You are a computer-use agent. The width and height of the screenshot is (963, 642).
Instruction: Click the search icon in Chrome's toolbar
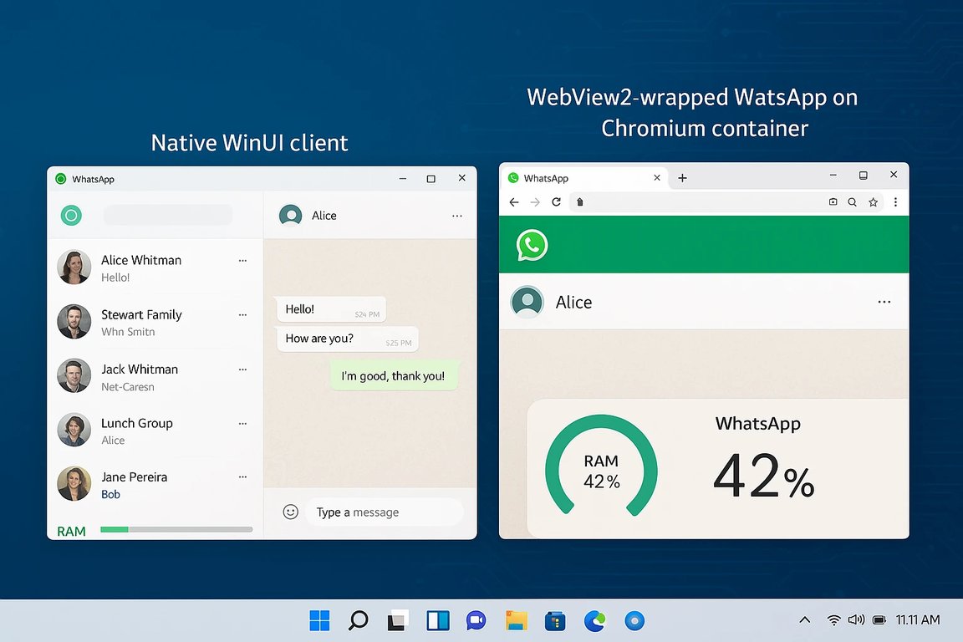(x=852, y=201)
